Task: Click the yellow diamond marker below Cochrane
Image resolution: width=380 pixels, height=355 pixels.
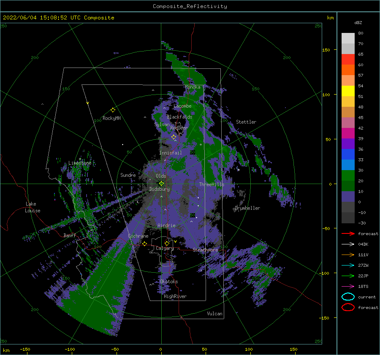Action: (145, 244)
